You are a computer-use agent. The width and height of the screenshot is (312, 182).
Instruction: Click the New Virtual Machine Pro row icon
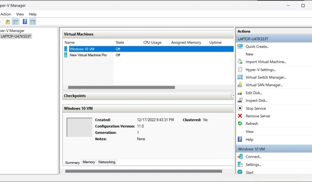tap(66, 55)
